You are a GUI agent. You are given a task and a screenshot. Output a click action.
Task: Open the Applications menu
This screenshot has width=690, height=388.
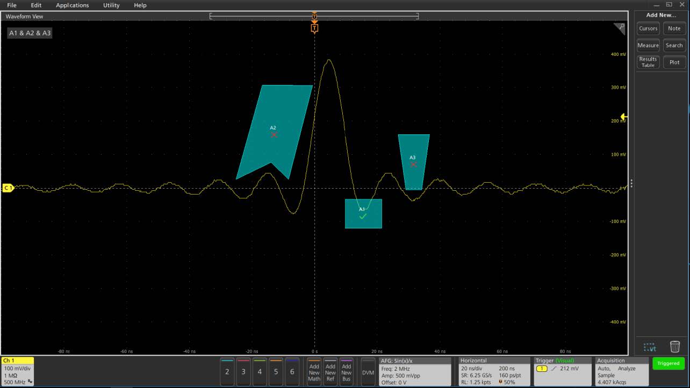coord(73,5)
